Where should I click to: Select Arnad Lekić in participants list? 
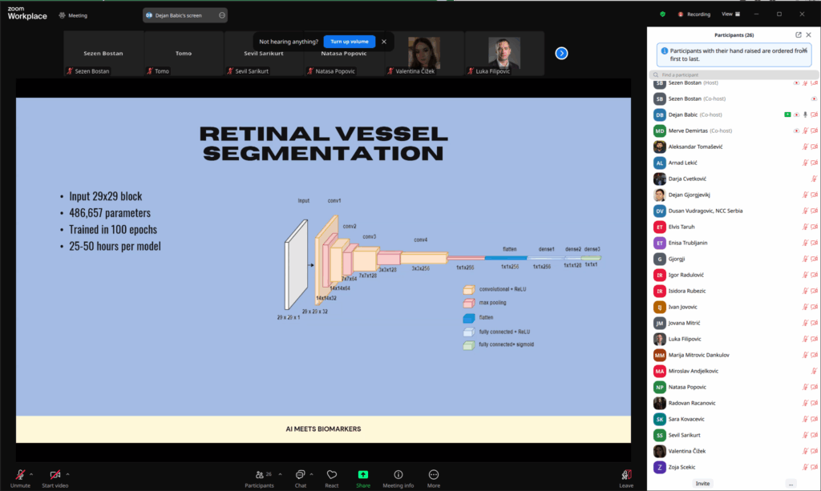pos(734,163)
